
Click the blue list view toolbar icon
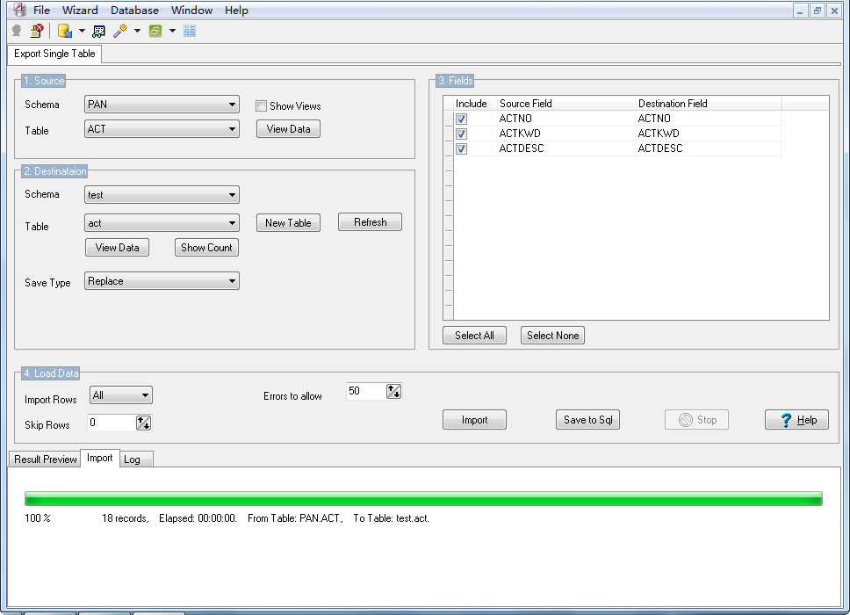(x=189, y=31)
